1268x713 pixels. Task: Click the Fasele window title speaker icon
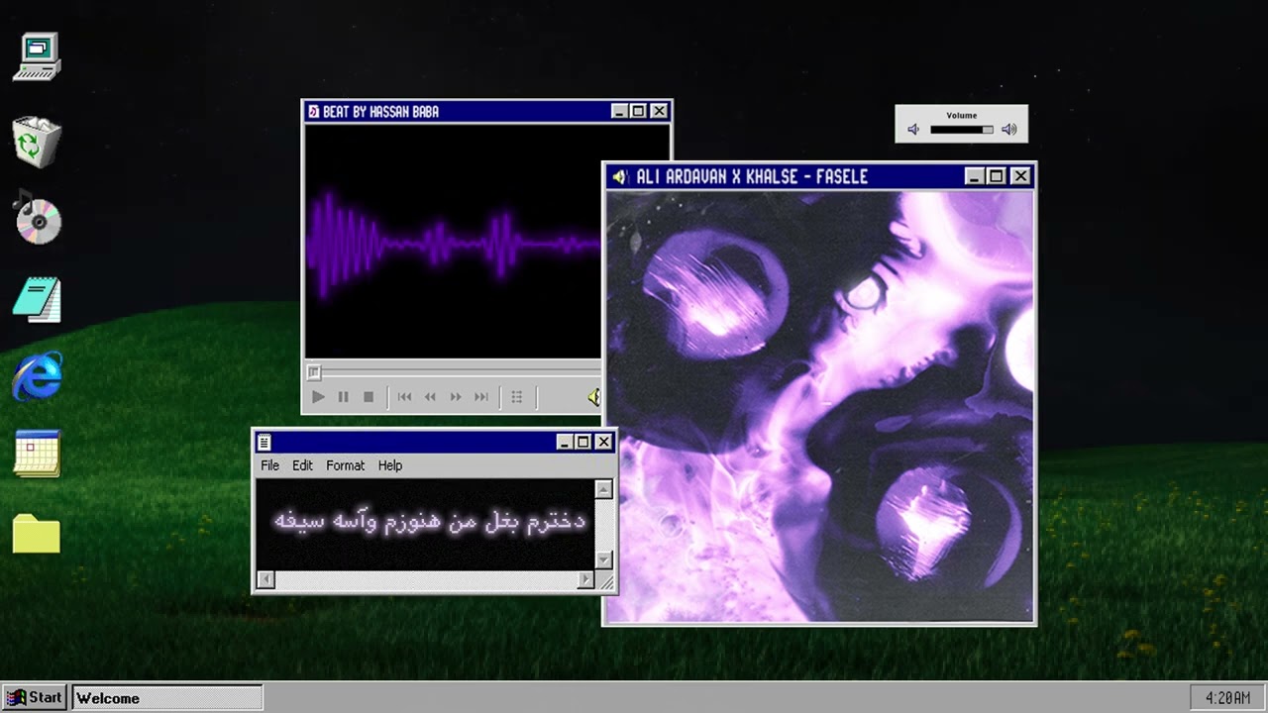pyautogui.click(x=619, y=177)
